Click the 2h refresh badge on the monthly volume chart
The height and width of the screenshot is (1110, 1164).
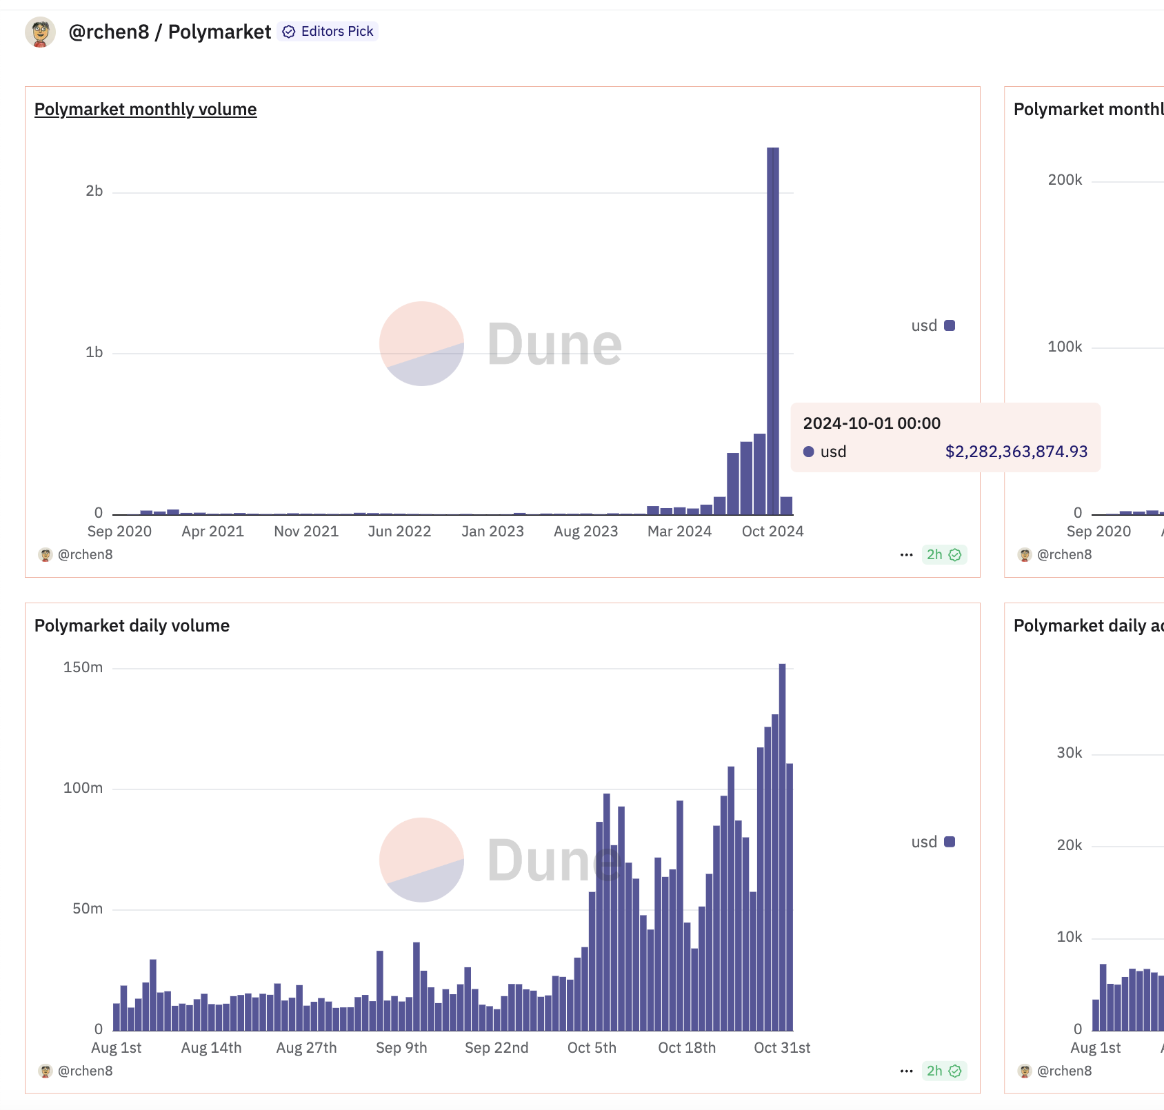click(x=944, y=555)
